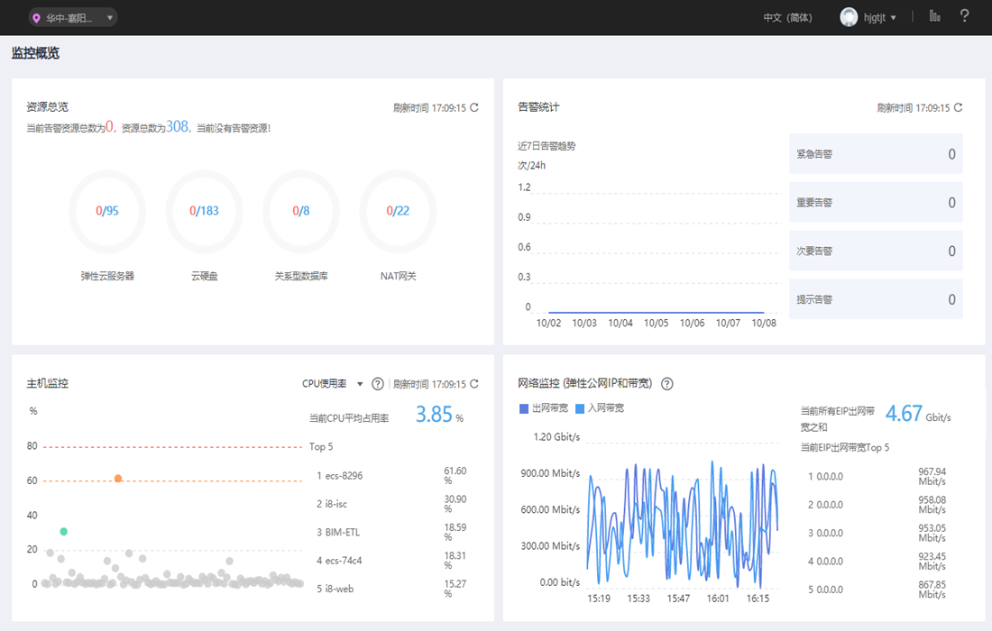
Task: Select ecs-8296 in Top 5 list
Action: tap(344, 475)
